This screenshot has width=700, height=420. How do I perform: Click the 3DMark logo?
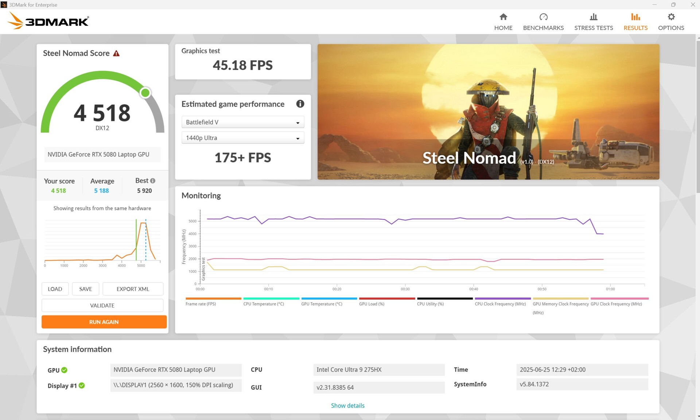point(48,21)
